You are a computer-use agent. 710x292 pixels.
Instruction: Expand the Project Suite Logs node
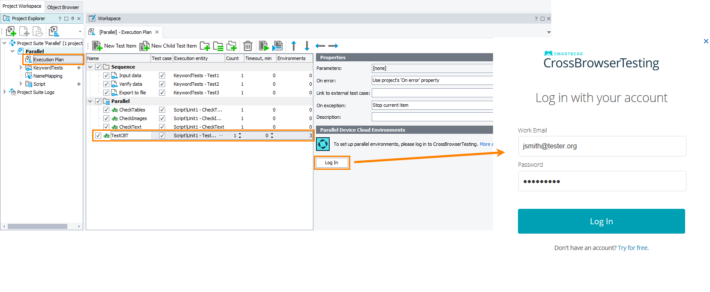click(4, 92)
